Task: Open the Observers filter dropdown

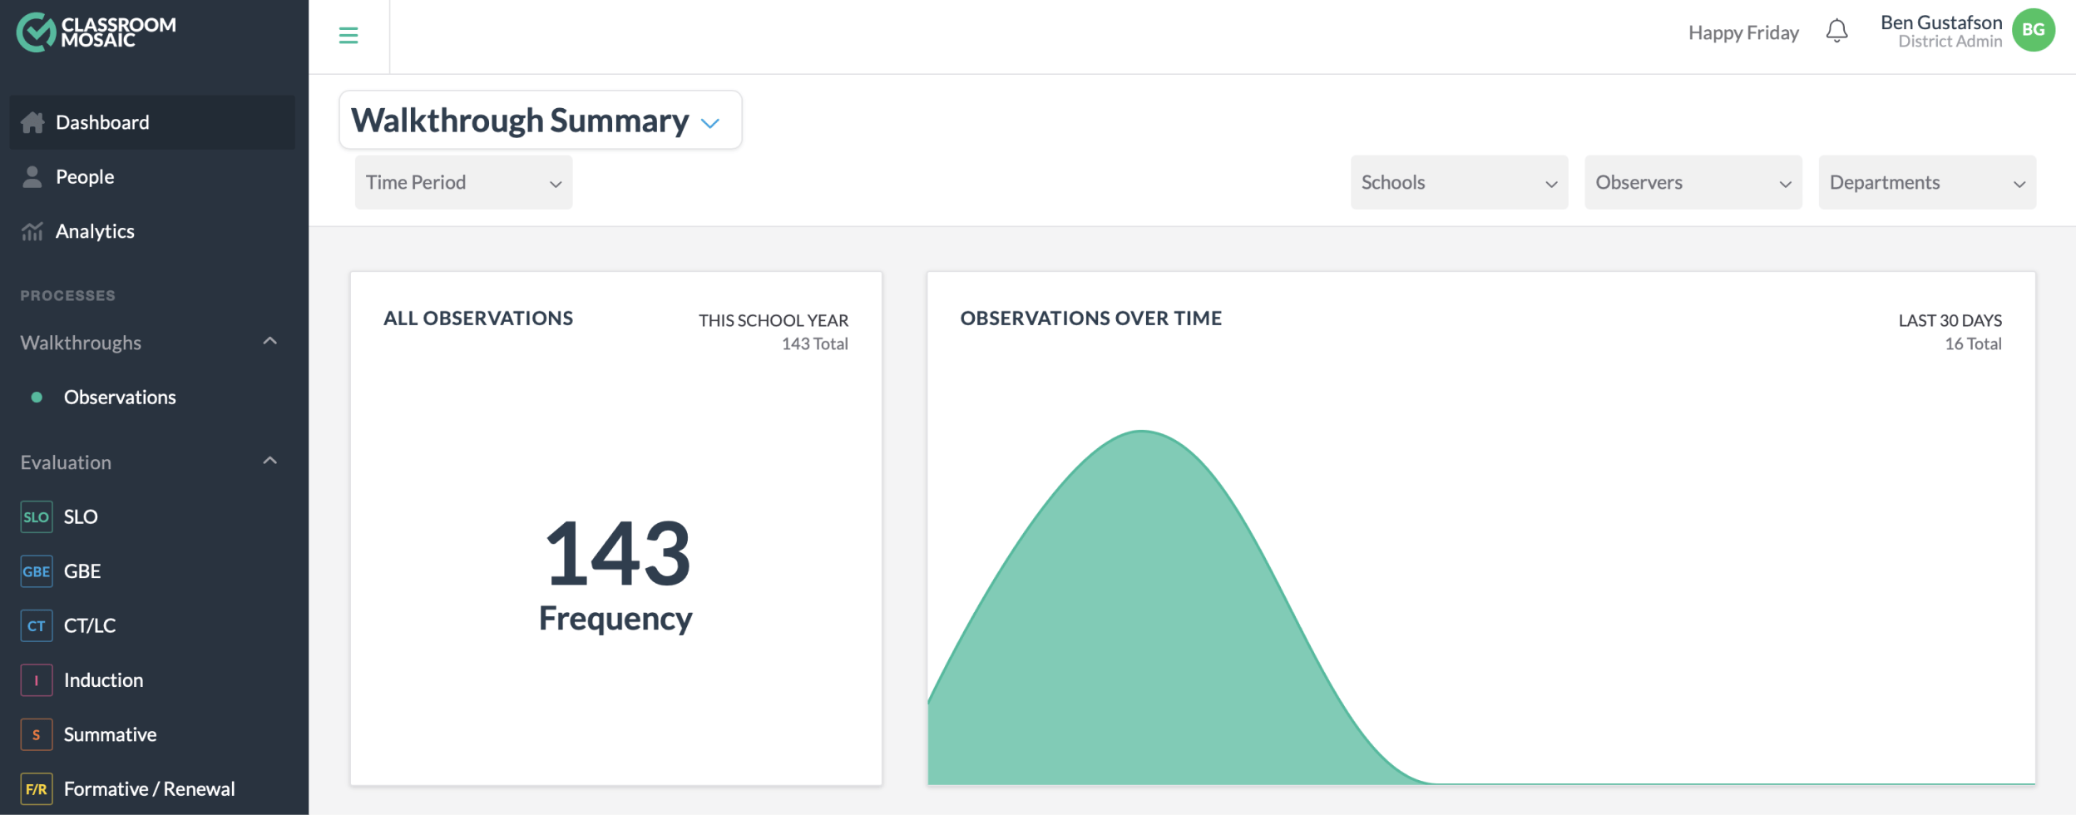Action: click(x=1693, y=182)
